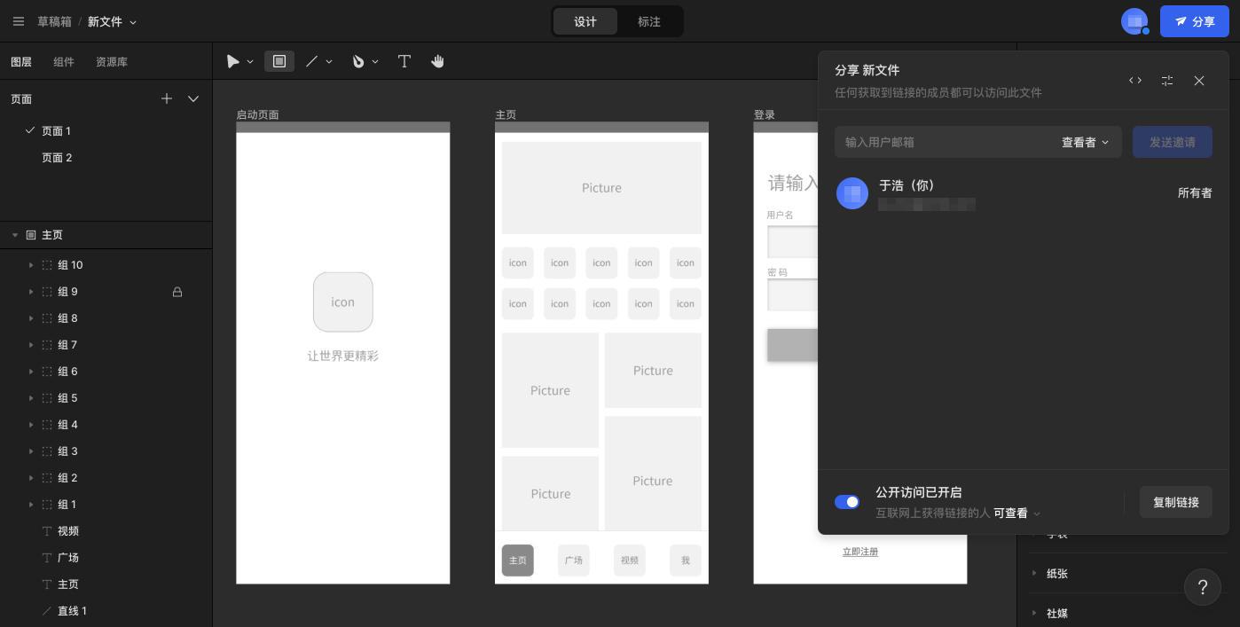The image size is (1240, 627).
Task: Open 资源库 panel tab
Action: (x=112, y=62)
